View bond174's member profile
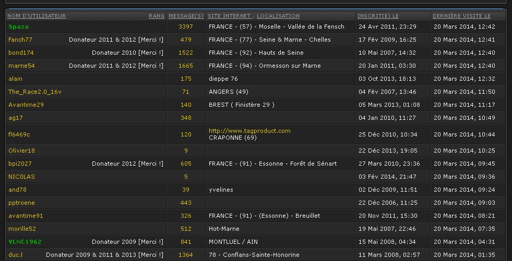The width and height of the screenshot is (512, 261). 21,53
